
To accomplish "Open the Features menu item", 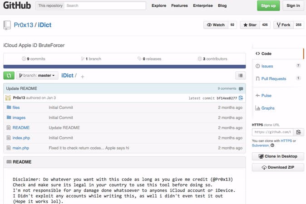I will (x=179, y=5).
